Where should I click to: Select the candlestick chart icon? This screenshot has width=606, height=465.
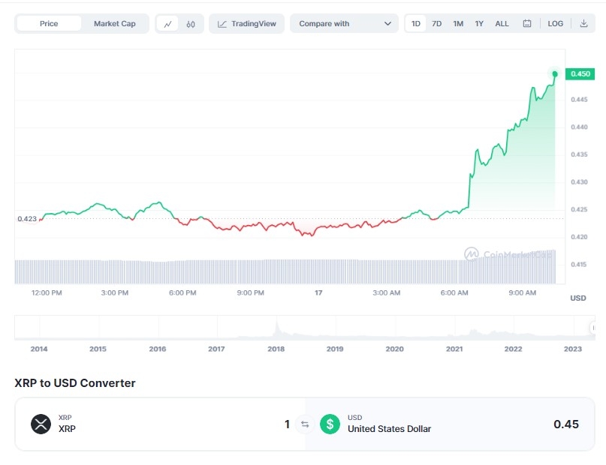191,24
